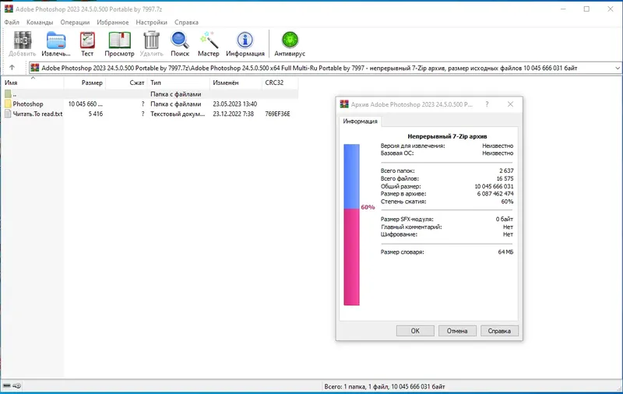The height and width of the screenshot is (394, 623).
Task: Sort by the Тип column header
Action: [x=178, y=83]
